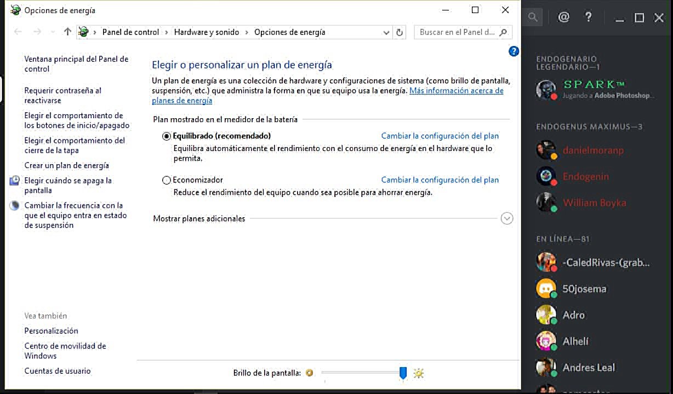Click Andres Leal avatar in Discord

pyautogui.click(x=546, y=367)
